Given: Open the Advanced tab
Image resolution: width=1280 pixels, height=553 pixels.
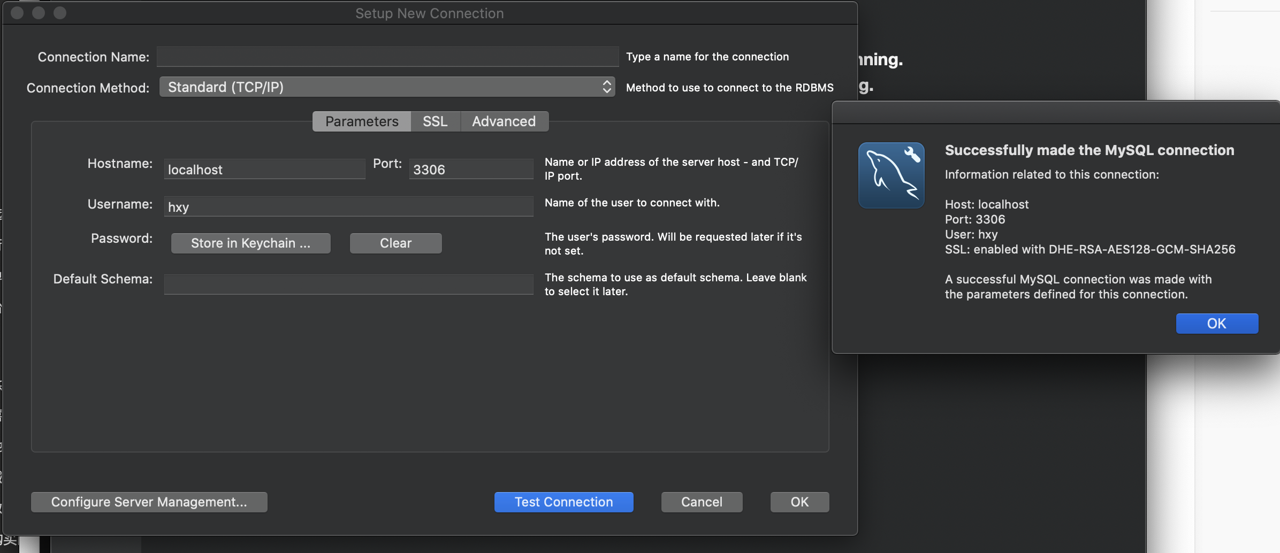Looking at the screenshot, I should tap(504, 121).
